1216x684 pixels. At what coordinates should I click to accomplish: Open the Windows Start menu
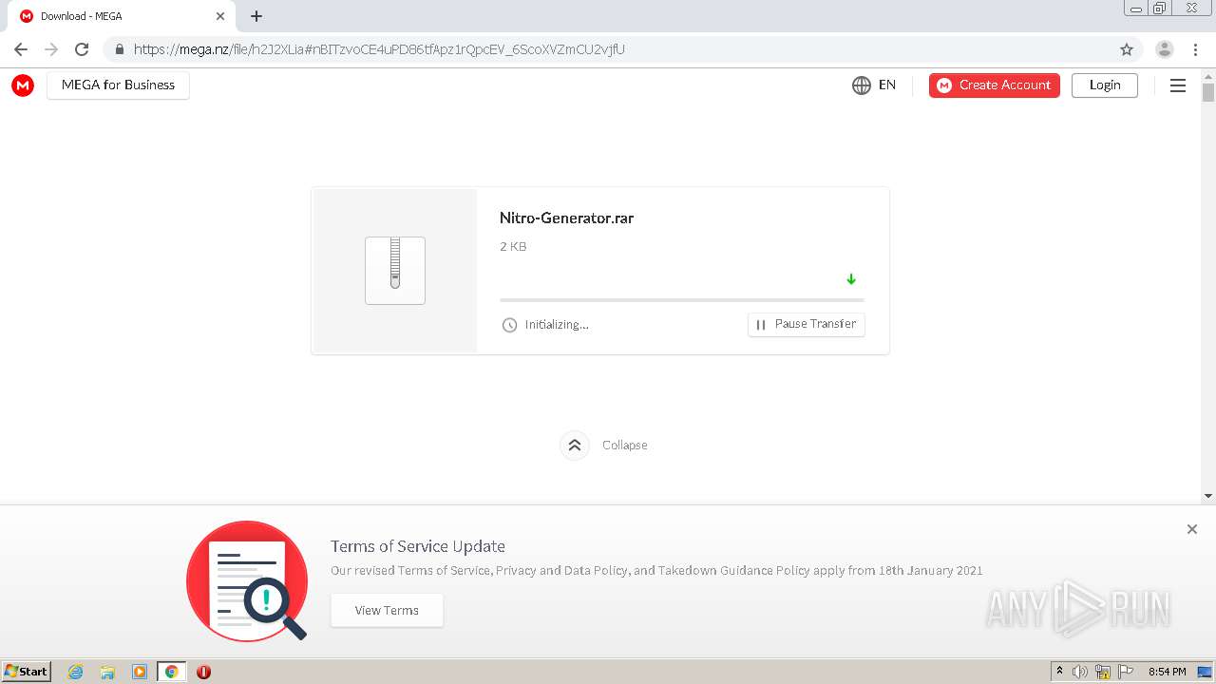[x=27, y=672]
